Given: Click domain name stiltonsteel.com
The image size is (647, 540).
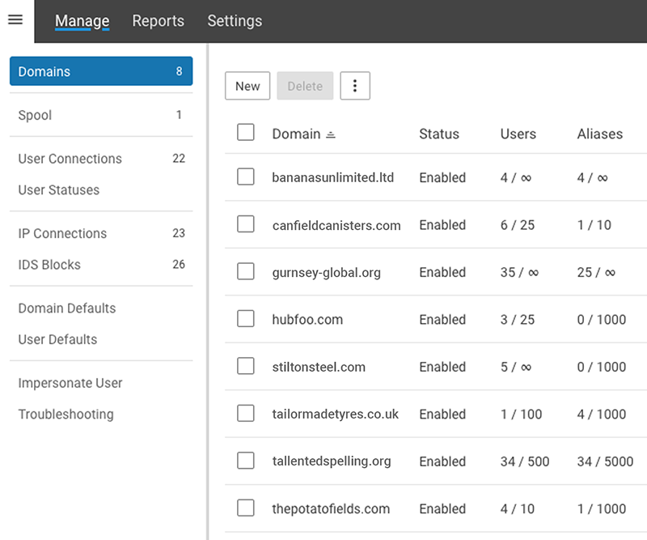Looking at the screenshot, I should tap(319, 367).
